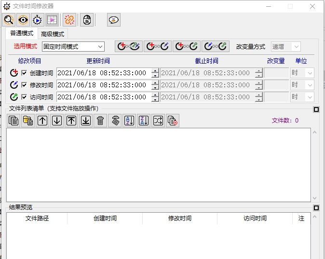Click the 访问时间 update time field
The height and width of the screenshot is (259, 325).
[x=104, y=97]
